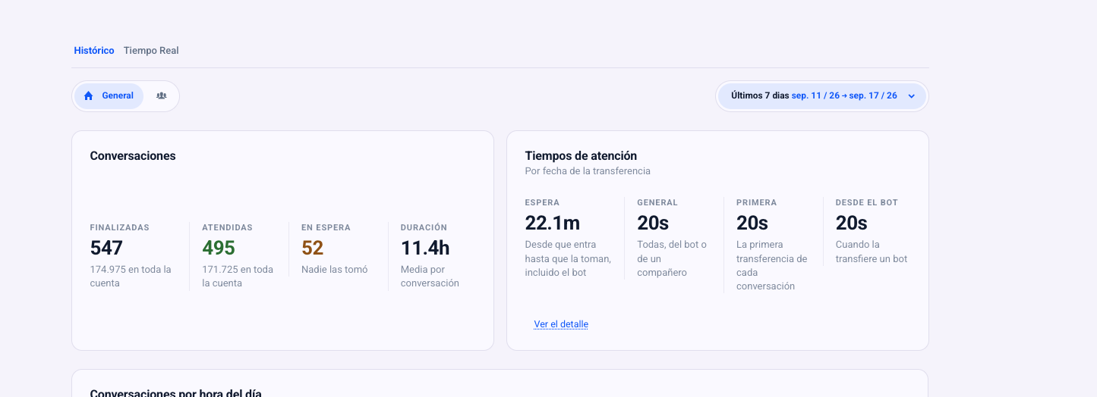The width and height of the screenshot is (1097, 397).
Task: Click the date range chevron arrow
Action: click(x=912, y=96)
